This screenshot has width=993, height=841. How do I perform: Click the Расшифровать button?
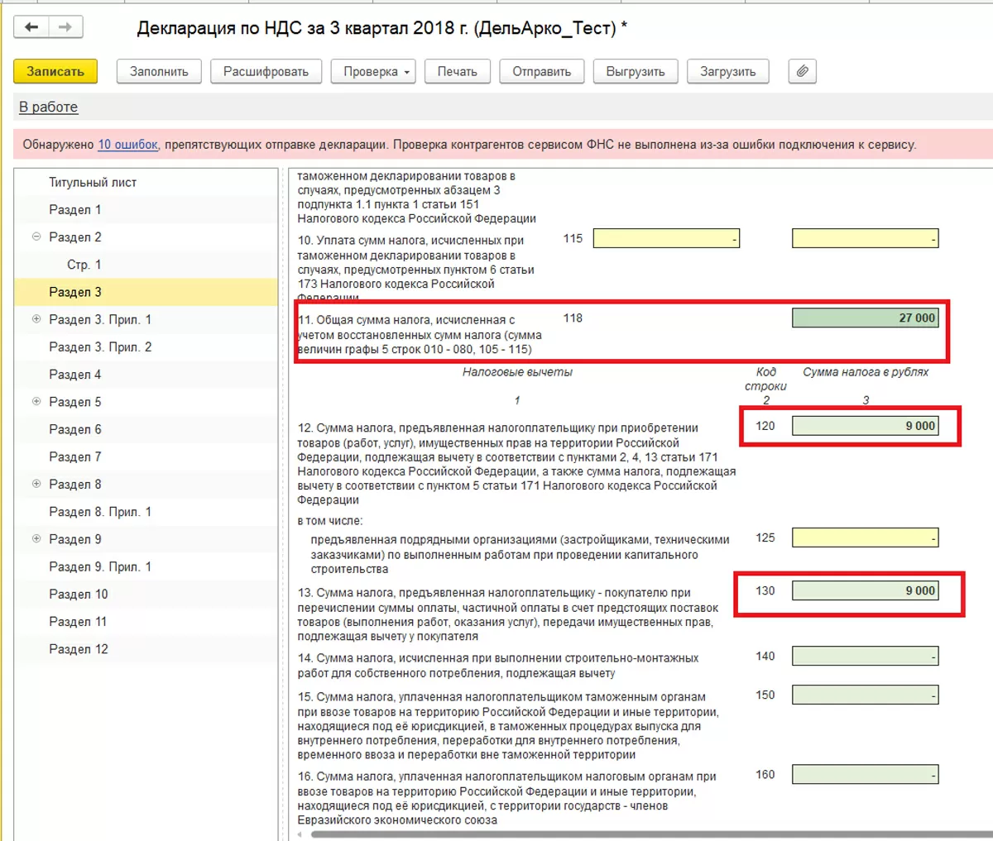pyautogui.click(x=266, y=71)
